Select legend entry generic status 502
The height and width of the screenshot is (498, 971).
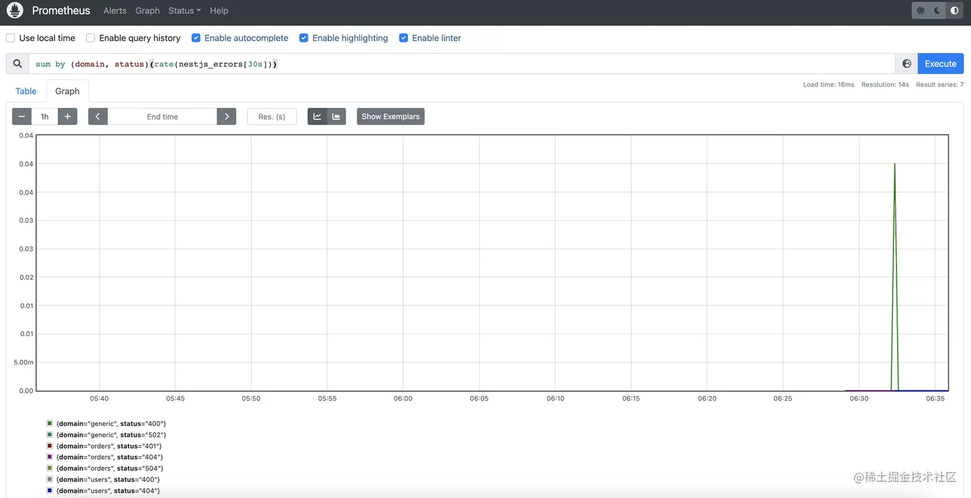click(x=111, y=434)
